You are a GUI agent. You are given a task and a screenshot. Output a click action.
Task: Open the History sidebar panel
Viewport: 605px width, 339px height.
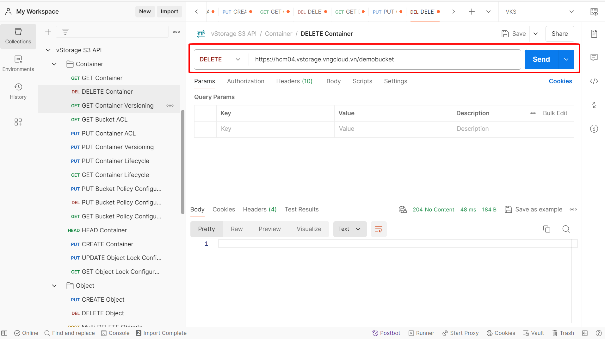[18, 91]
